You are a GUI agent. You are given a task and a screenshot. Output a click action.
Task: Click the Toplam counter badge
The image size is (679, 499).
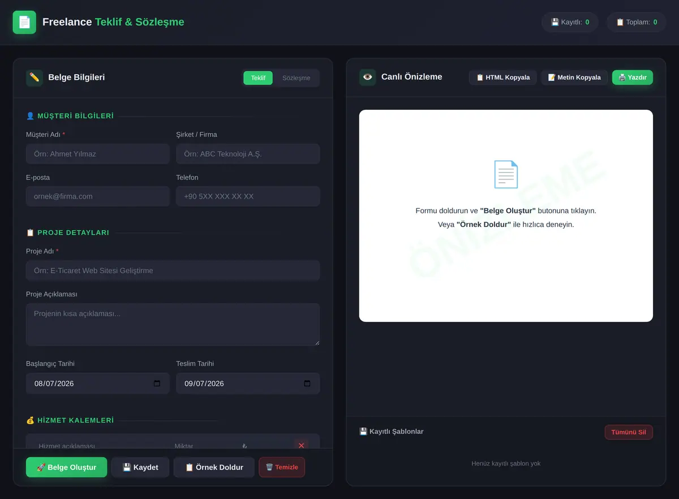tap(636, 22)
